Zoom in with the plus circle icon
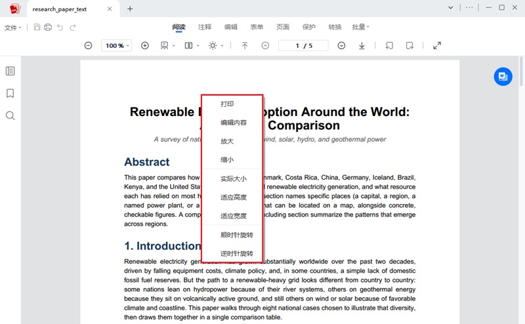Image resolution: width=525 pixels, height=324 pixels. 144,45
